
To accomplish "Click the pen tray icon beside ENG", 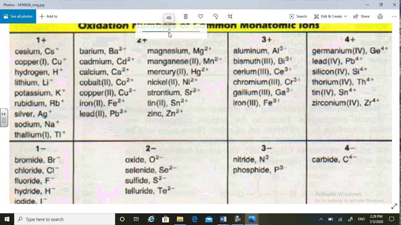I will point(350,219).
